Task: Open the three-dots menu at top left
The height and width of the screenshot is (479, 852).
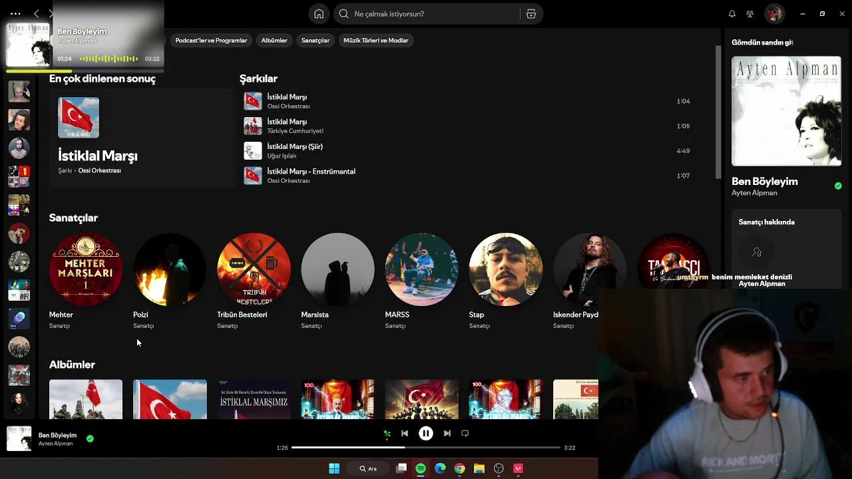Action: (x=15, y=13)
